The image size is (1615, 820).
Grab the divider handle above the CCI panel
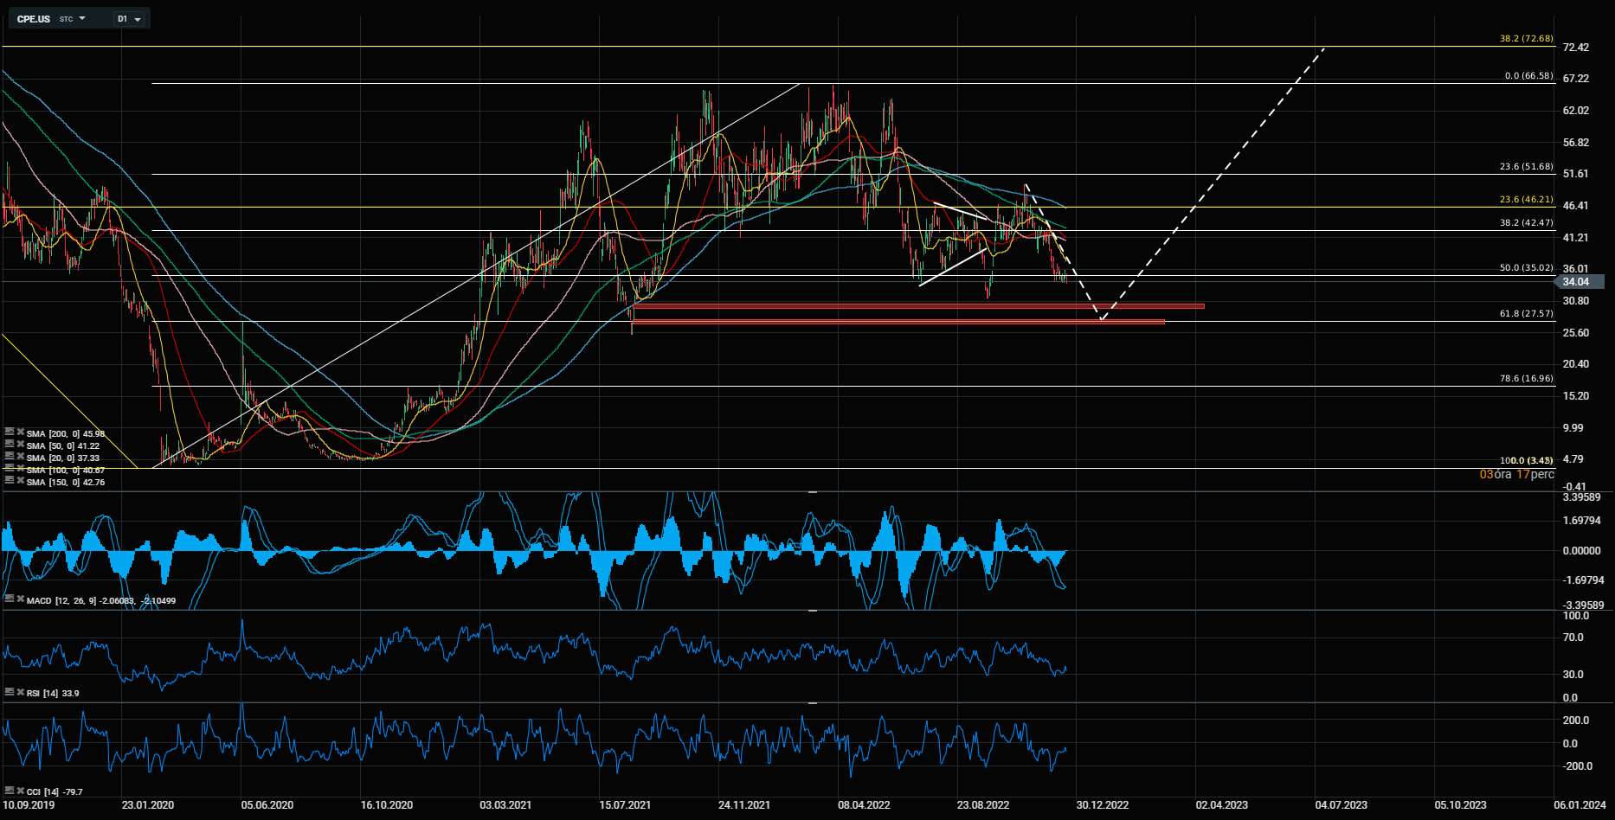(x=813, y=703)
